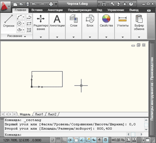This screenshot has width=156, height=143.
Task: Open quick view drawings in status bar
Action: (x=134, y=140)
